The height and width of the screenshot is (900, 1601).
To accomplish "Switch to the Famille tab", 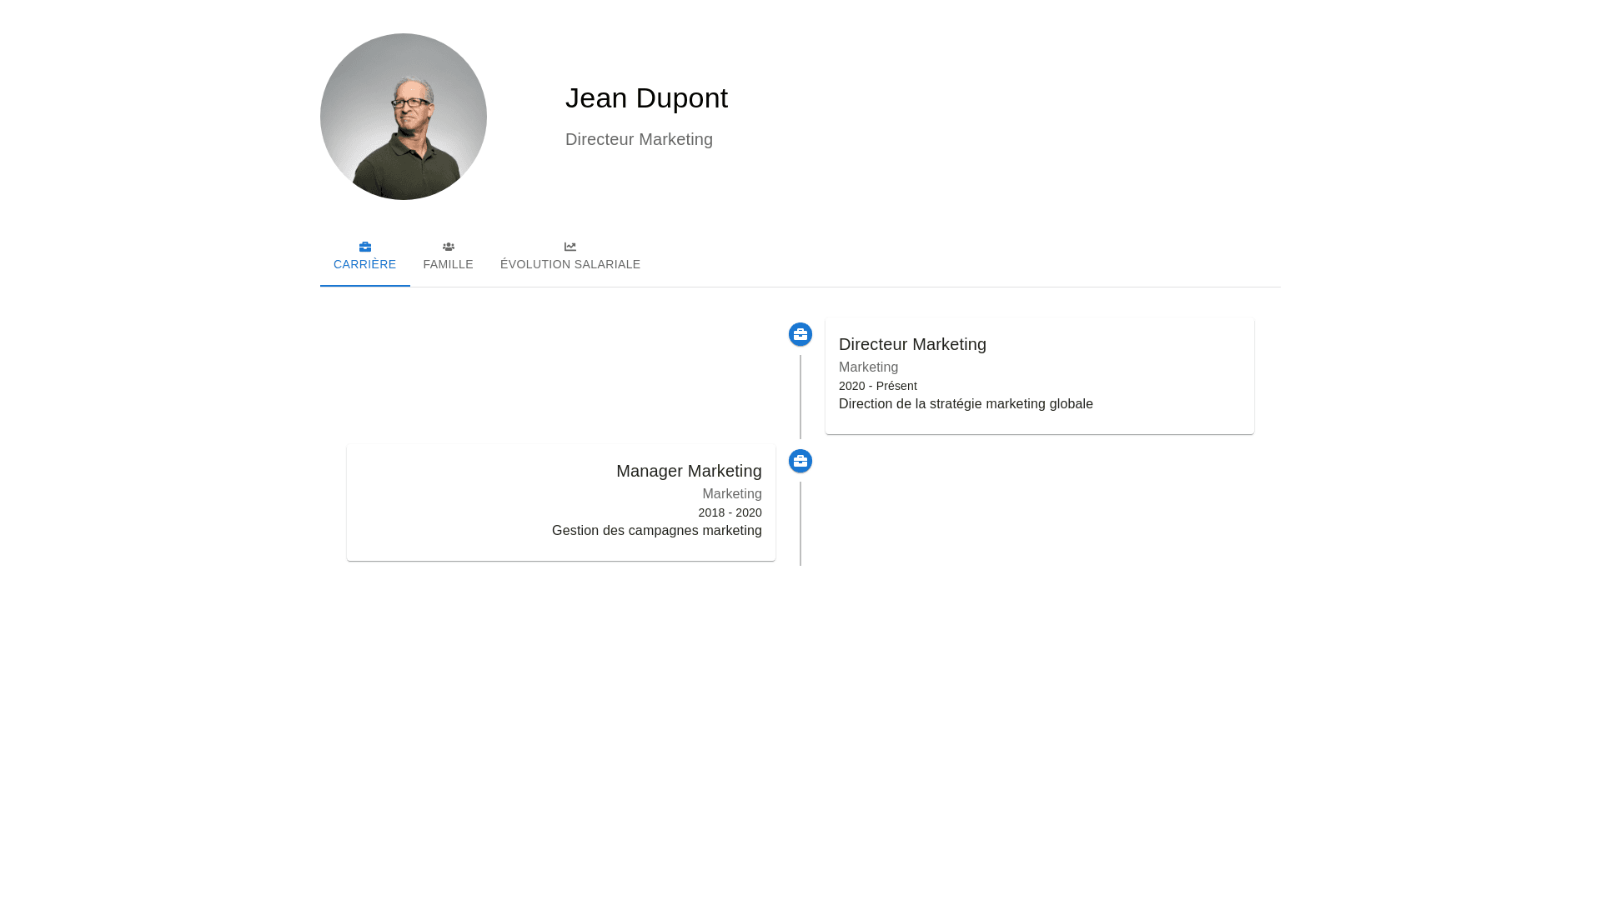I will tap(448, 264).
